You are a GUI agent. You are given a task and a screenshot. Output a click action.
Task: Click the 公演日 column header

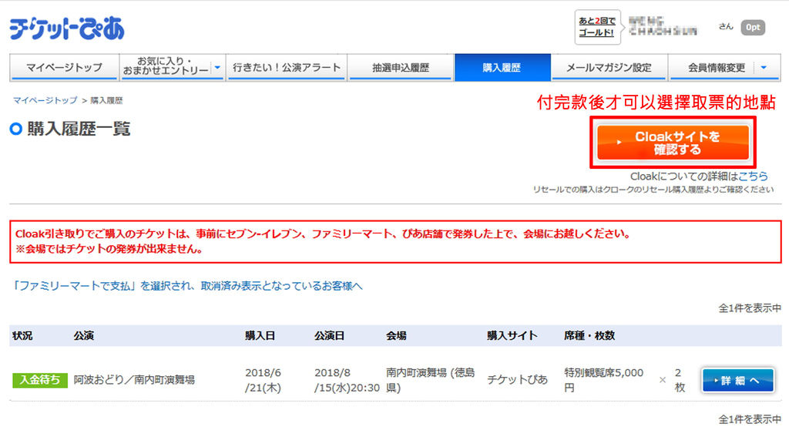(329, 336)
